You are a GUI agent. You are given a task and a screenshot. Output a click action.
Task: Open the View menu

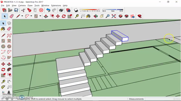(14, 6)
